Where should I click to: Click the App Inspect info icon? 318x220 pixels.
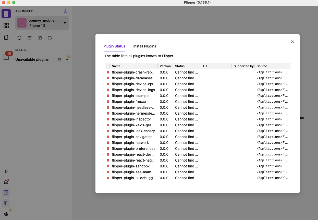pyautogui.click(x=66, y=11)
